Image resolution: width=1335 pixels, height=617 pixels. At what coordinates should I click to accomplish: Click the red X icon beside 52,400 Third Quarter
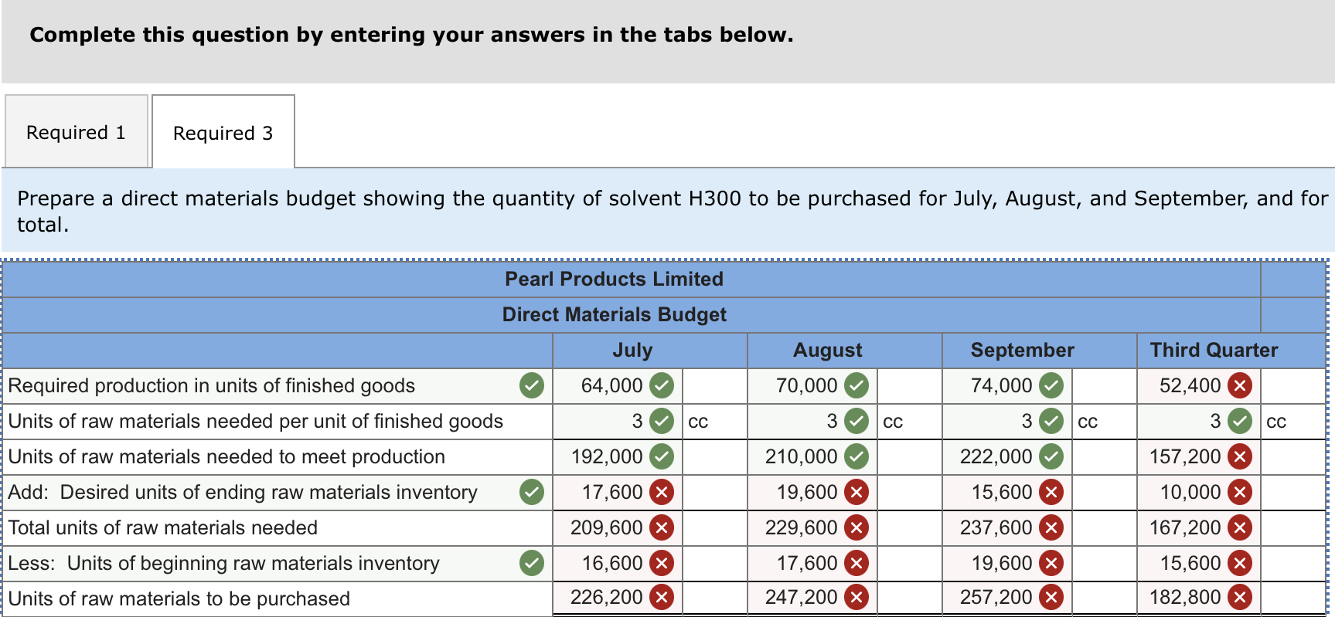1238,385
